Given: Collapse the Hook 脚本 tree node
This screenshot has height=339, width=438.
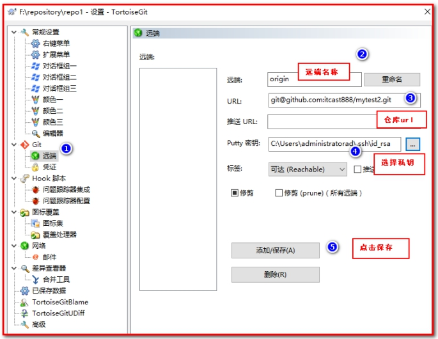Looking at the screenshot, I should [x=13, y=178].
